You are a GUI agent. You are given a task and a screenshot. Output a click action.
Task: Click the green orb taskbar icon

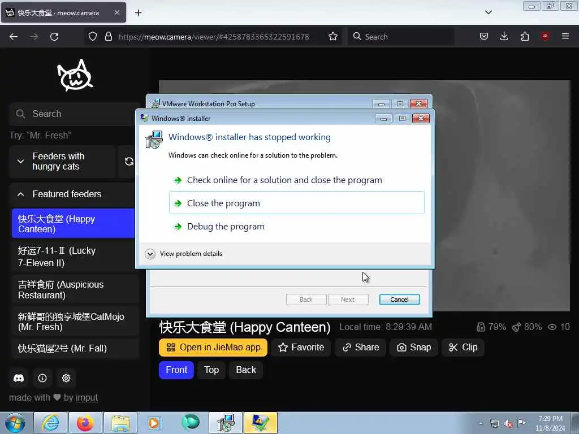[x=191, y=422]
